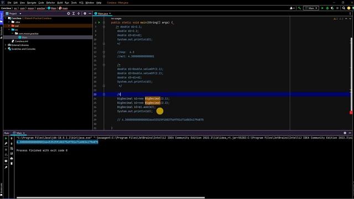Open Project panel options gear

point(85,13)
